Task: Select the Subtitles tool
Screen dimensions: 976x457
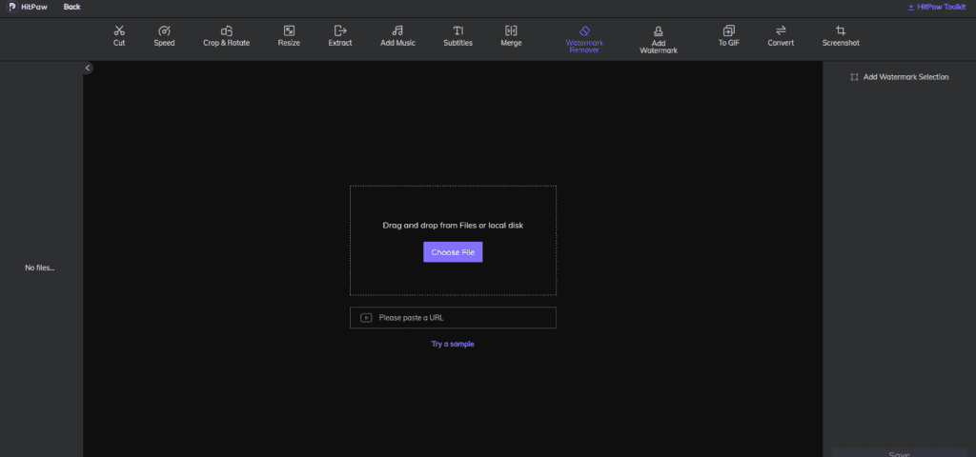Action: point(457,36)
